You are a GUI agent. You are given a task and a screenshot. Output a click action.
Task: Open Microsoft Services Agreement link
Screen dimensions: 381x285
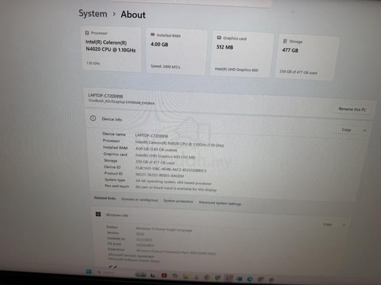(131, 255)
